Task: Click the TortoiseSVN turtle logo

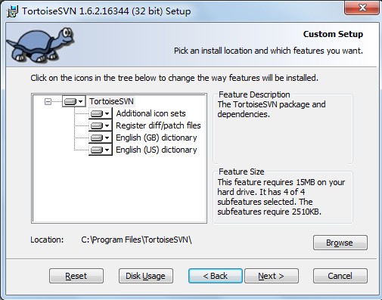Action: [x=40, y=45]
